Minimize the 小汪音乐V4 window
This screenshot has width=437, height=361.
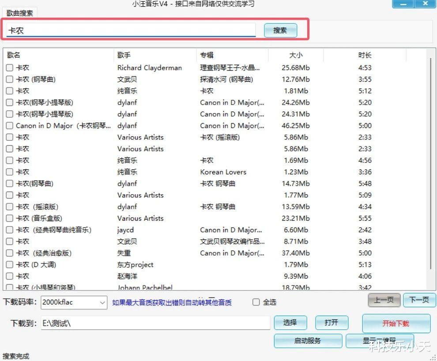(x=403, y=4)
